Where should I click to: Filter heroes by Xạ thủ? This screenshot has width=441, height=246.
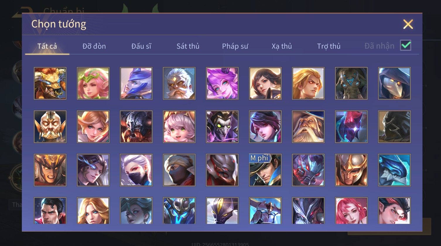(282, 46)
